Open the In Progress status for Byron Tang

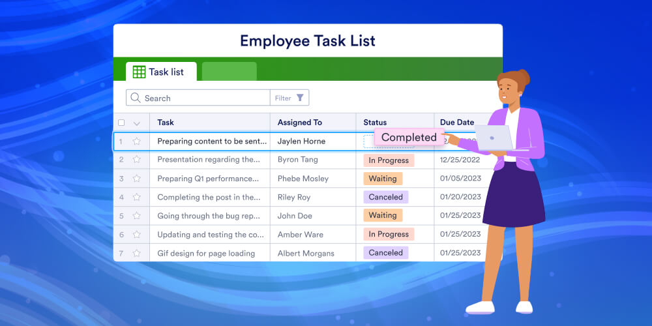click(x=388, y=160)
